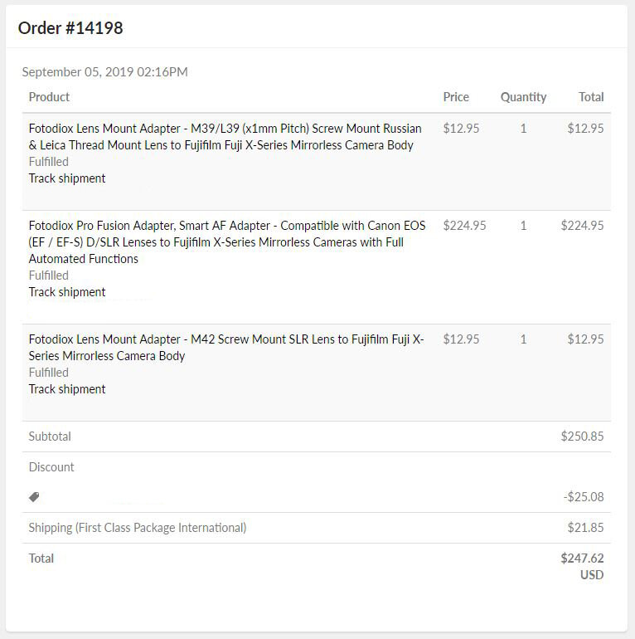635x639 pixels.
Task: Click the order date September 05, 2019
Action: 105,72
